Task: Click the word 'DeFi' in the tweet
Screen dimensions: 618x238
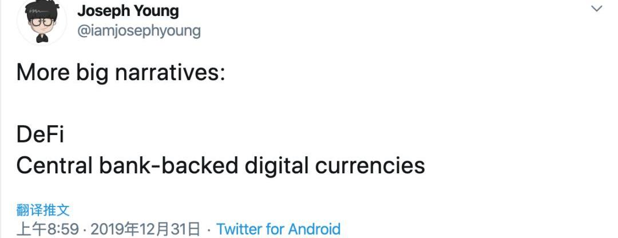Action: [x=39, y=135]
